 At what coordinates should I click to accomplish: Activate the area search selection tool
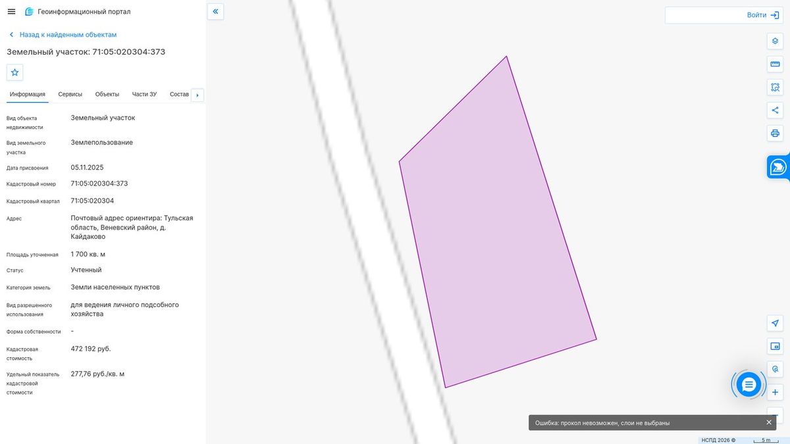775,87
